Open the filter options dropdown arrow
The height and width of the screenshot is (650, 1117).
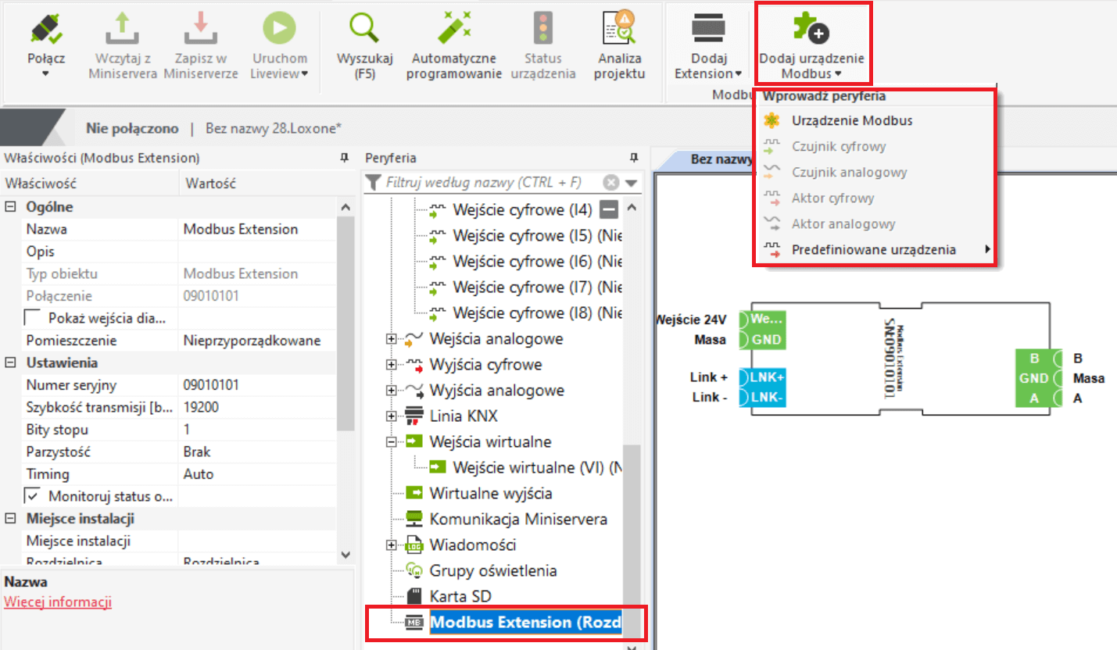[x=631, y=183]
